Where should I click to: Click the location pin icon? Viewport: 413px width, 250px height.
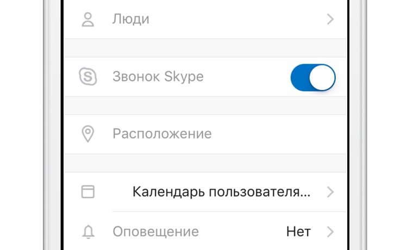coord(87,134)
